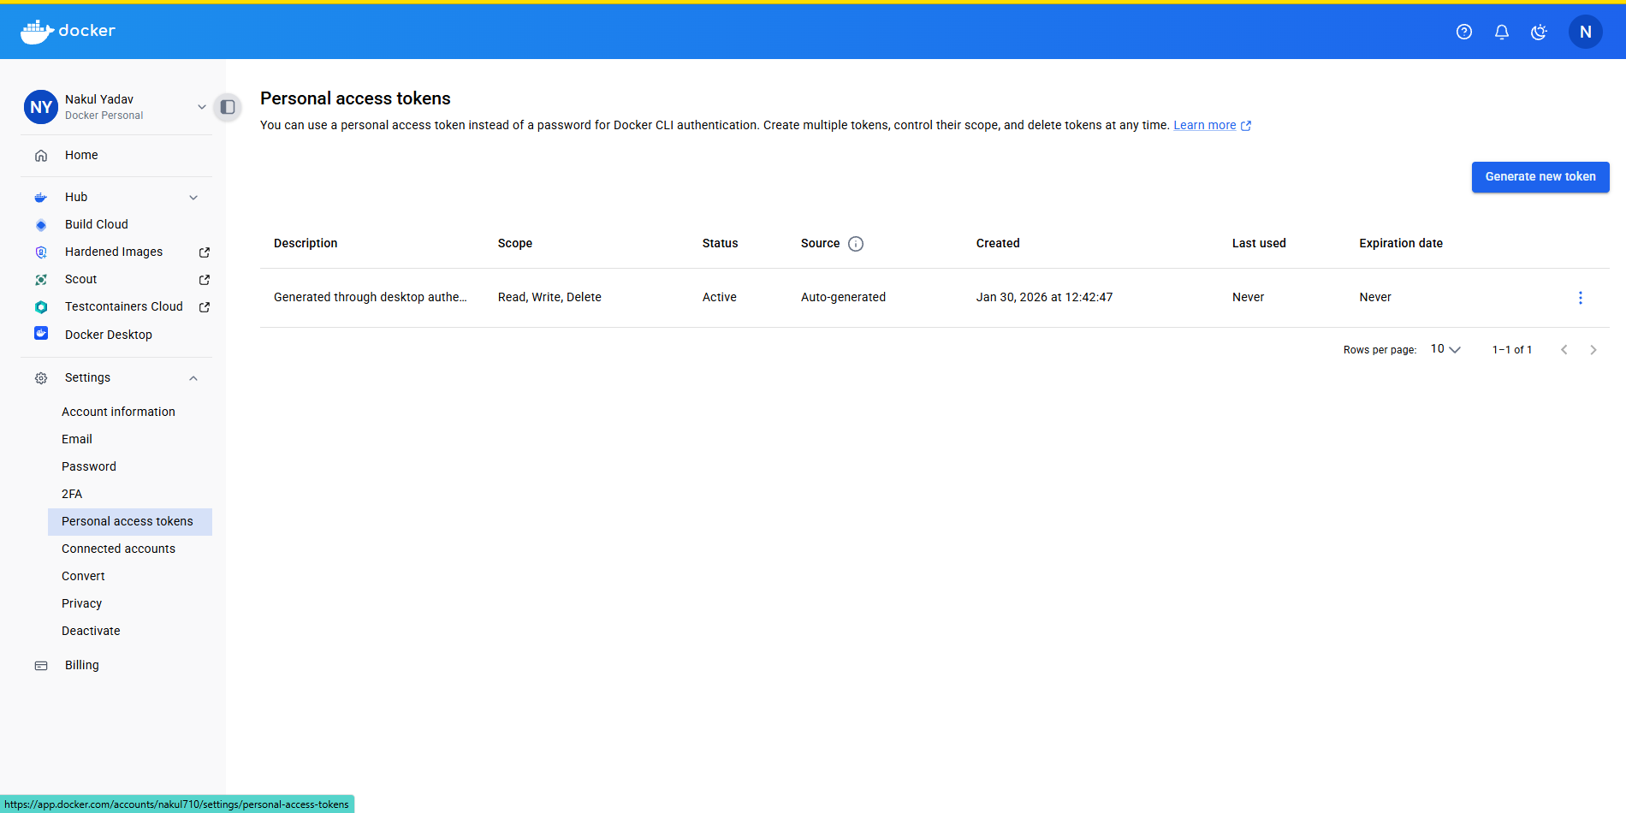This screenshot has width=1626, height=813.
Task: Expand the Nakul Yadav account switcher chevron
Action: coord(202,106)
